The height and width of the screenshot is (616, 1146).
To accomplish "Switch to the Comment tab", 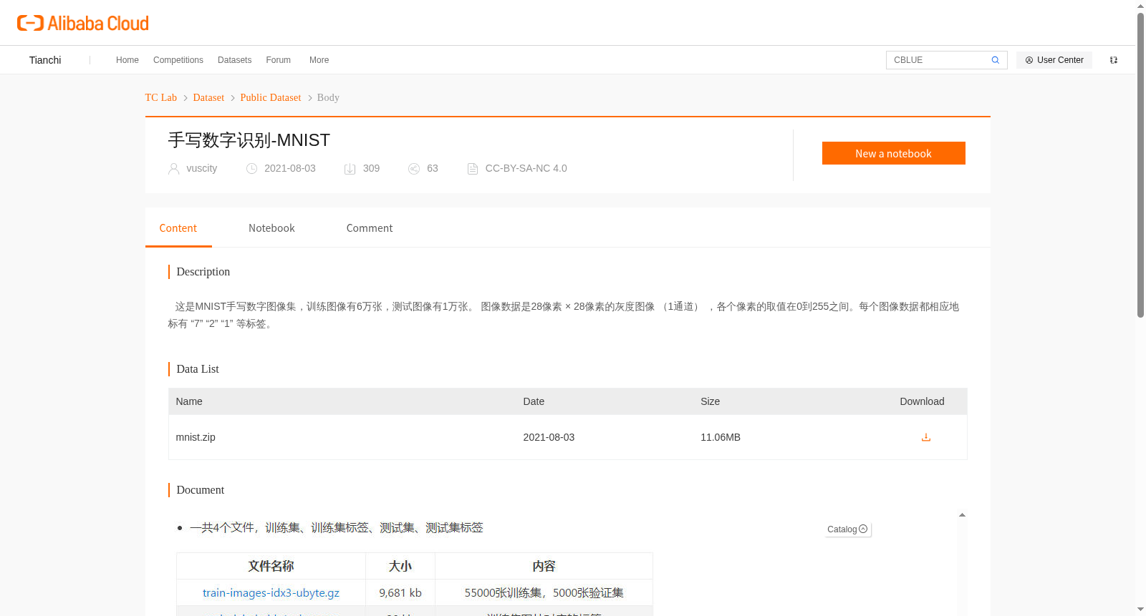I will pos(370,228).
